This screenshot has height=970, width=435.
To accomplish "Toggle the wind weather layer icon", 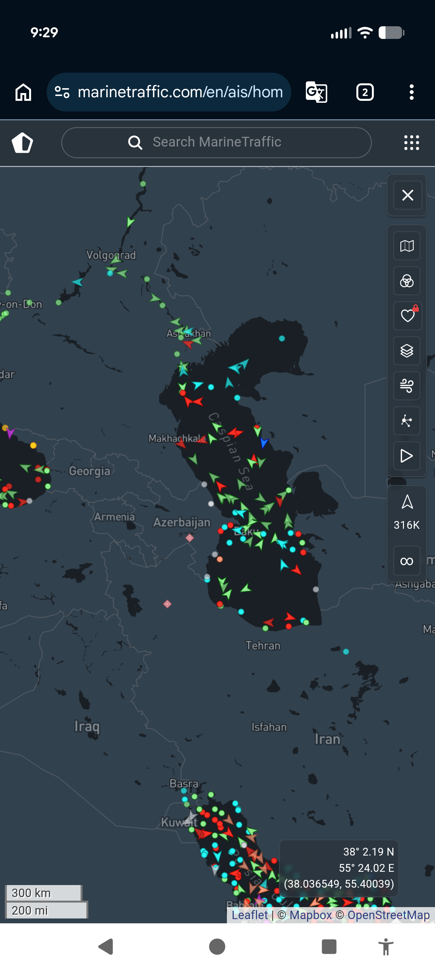I will click(407, 386).
